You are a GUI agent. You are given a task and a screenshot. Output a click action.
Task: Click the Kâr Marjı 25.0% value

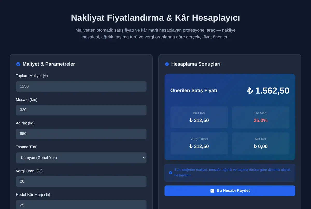coord(260,120)
